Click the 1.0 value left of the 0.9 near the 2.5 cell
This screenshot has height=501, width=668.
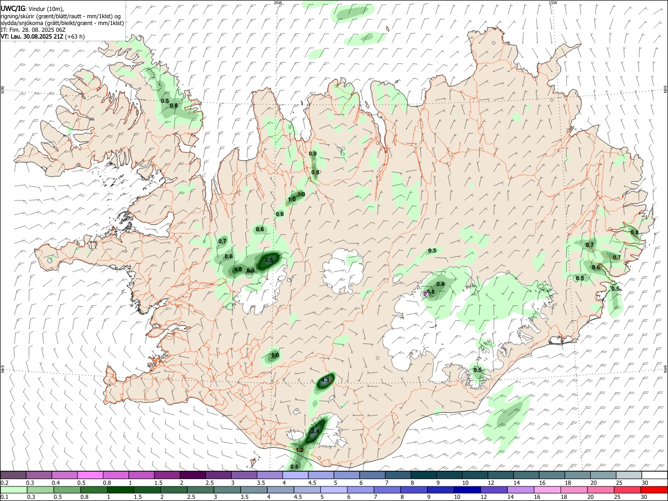(x=238, y=270)
